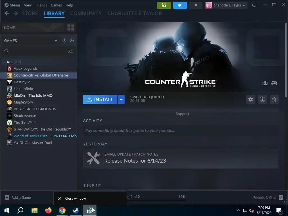Select Yu-Gi-Oh! Master Duel

point(39,143)
